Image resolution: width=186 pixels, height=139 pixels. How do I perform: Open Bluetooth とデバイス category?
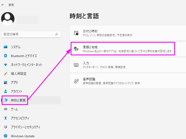(24, 56)
